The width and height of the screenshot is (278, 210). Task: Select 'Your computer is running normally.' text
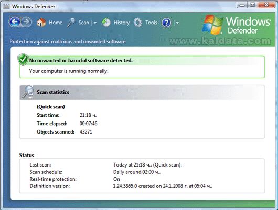tap(69, 71)
